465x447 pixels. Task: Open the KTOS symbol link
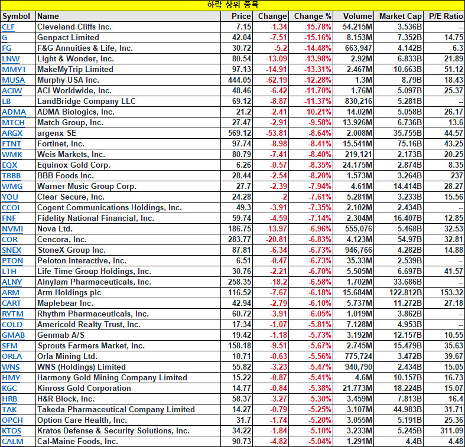[12, 431]
